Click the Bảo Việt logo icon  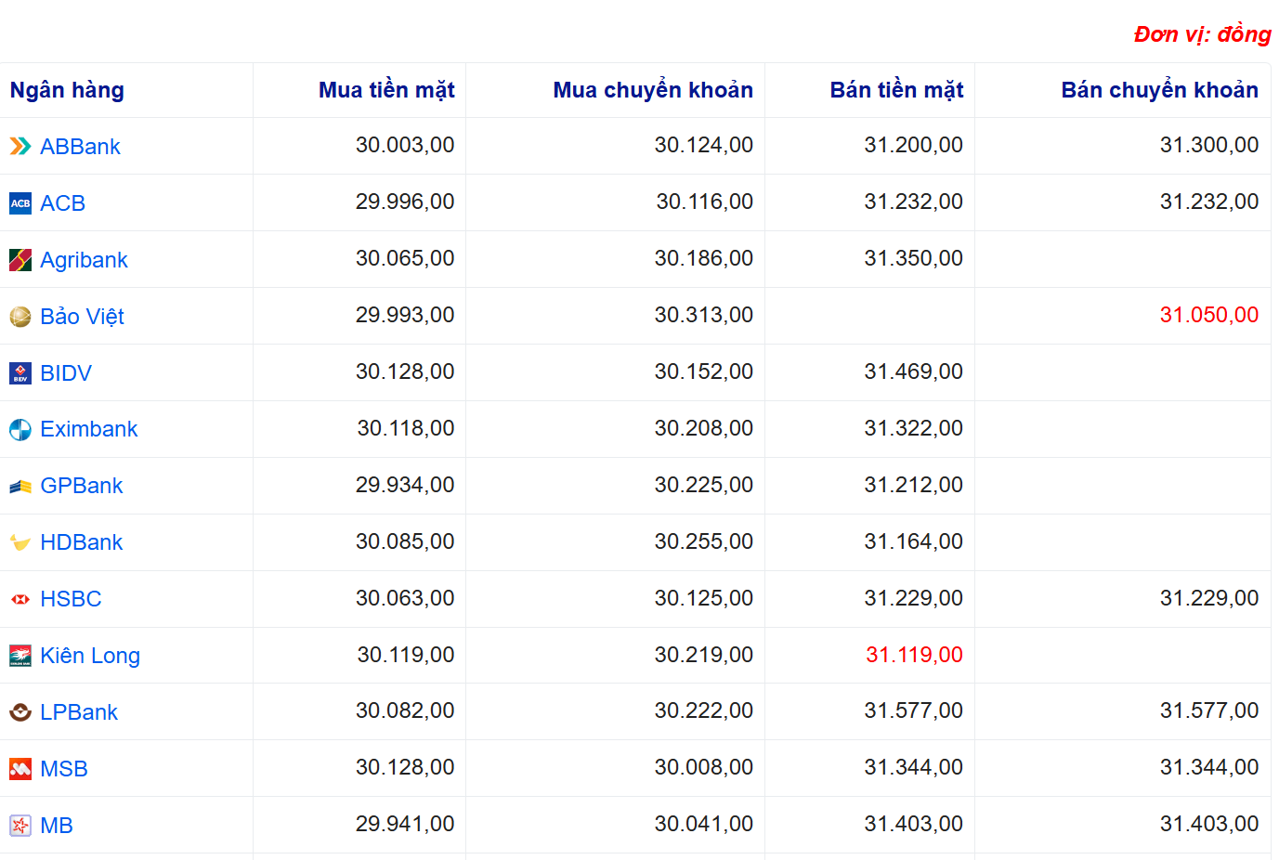coord(20,317)
